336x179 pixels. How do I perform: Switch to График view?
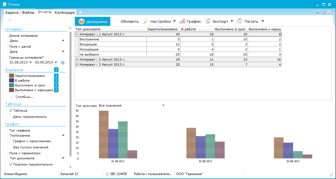tap(190, 21)
